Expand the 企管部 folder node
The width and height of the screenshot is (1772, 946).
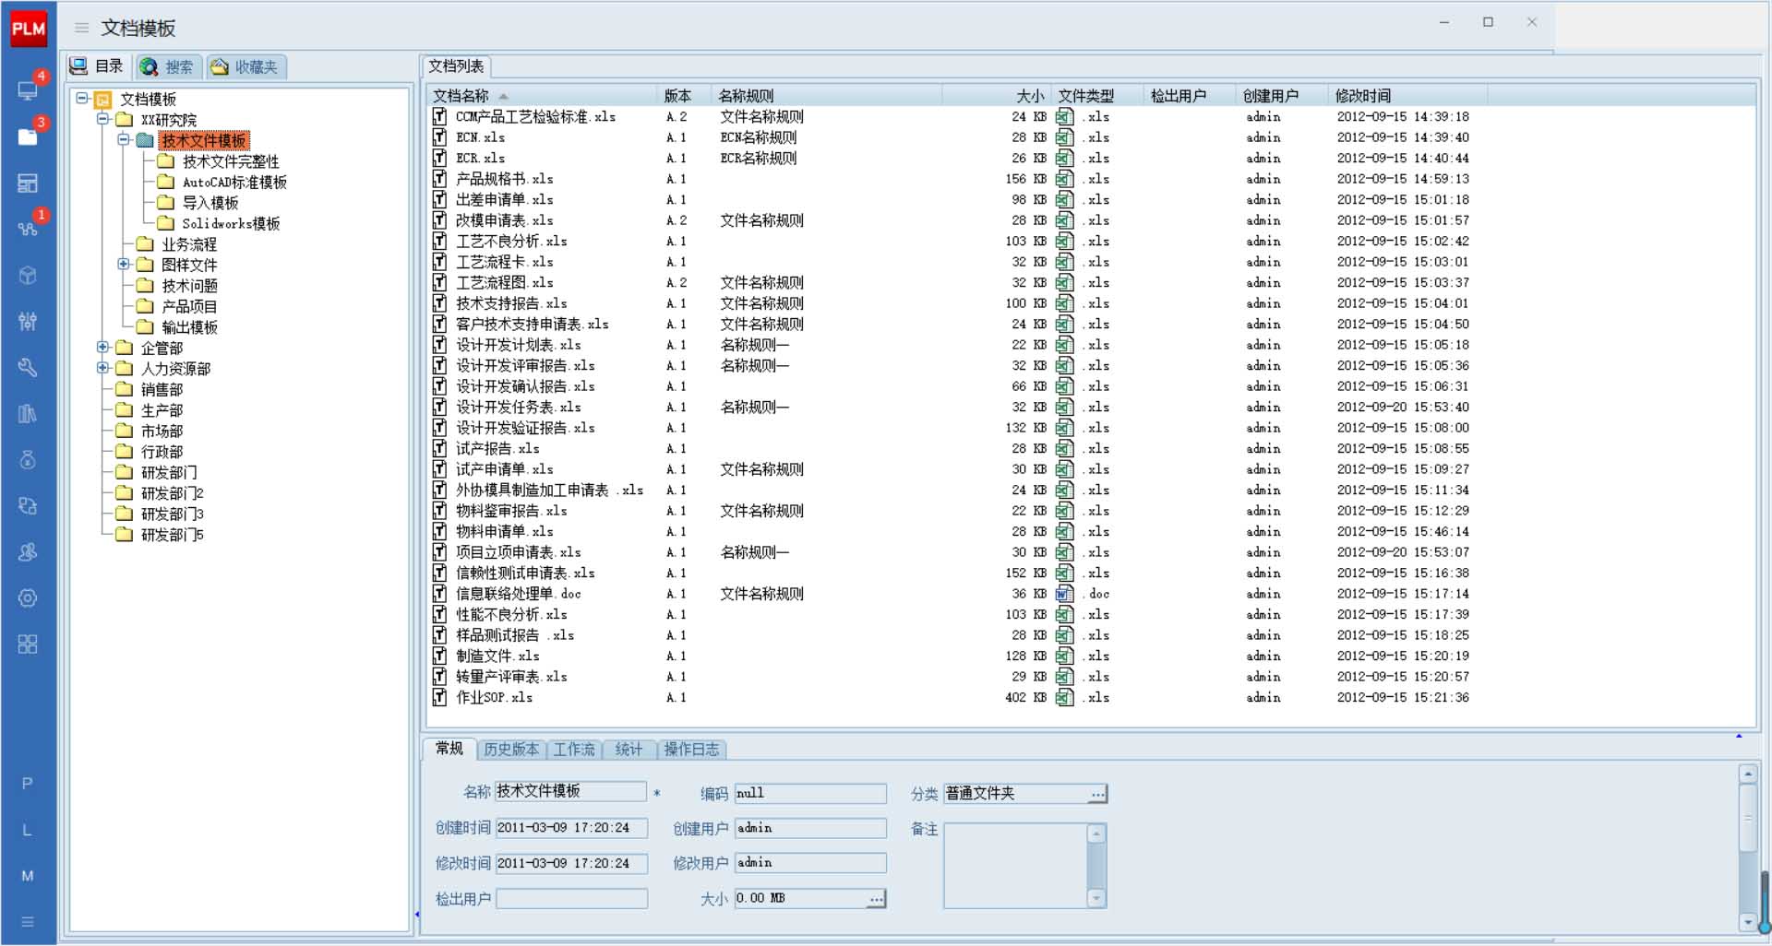pyautogui.click(x=102, y=348)
